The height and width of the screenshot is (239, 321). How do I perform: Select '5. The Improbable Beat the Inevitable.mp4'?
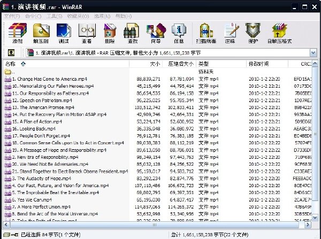click(x=56, y=193)
